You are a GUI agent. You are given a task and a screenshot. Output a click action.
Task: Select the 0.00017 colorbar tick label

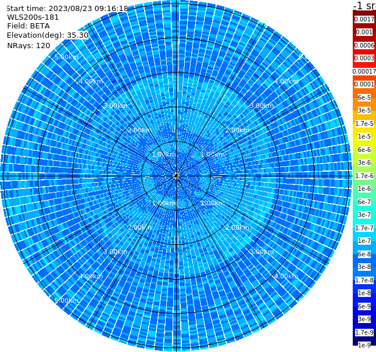point(364,71)
